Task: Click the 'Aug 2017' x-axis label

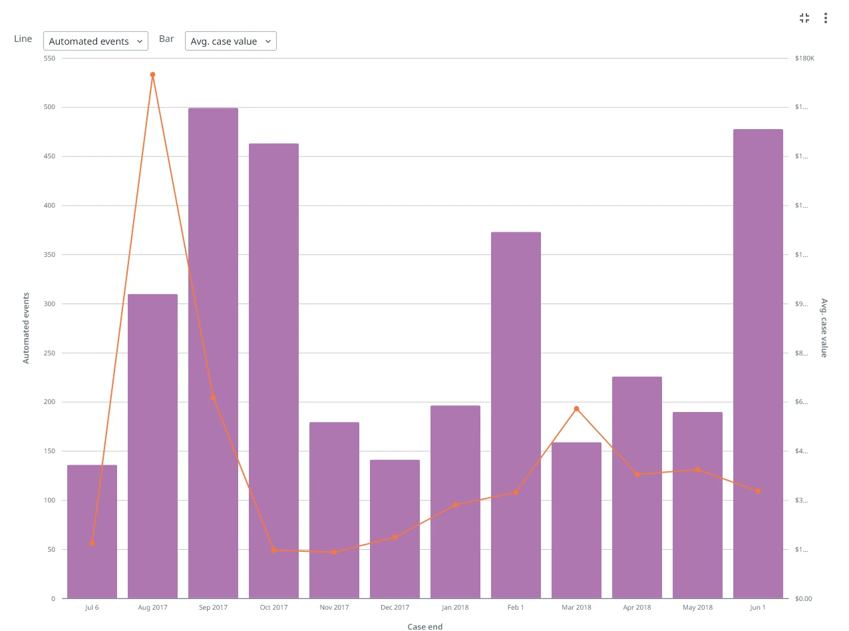Action: 152,608
